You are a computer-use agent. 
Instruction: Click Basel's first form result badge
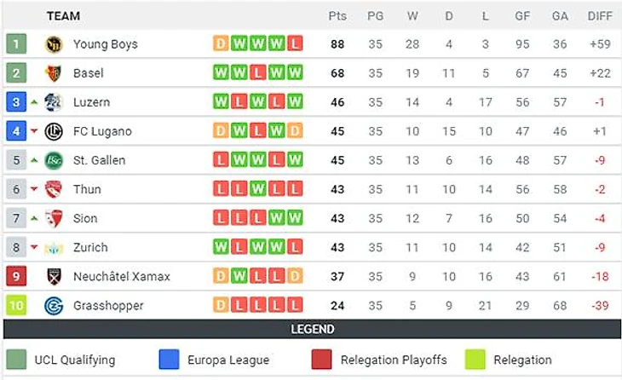[x=221, y=73]
